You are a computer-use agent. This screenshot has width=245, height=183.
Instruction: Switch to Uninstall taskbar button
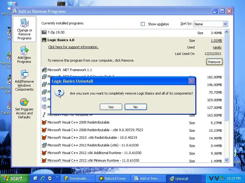(x=183, y=178)
